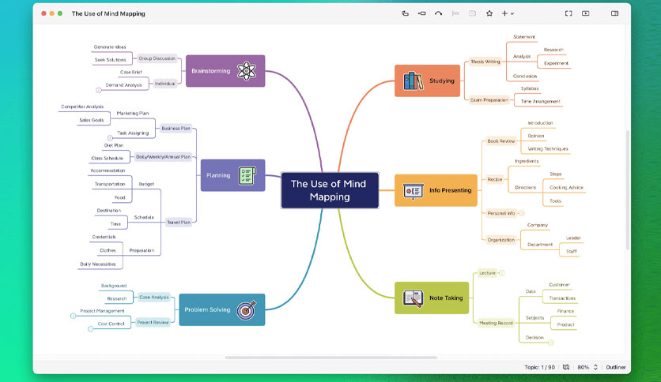The width and height of the screenshot is (661, 382).
Task: Click the star Marker toolbar icon
Action: (489, 13)
